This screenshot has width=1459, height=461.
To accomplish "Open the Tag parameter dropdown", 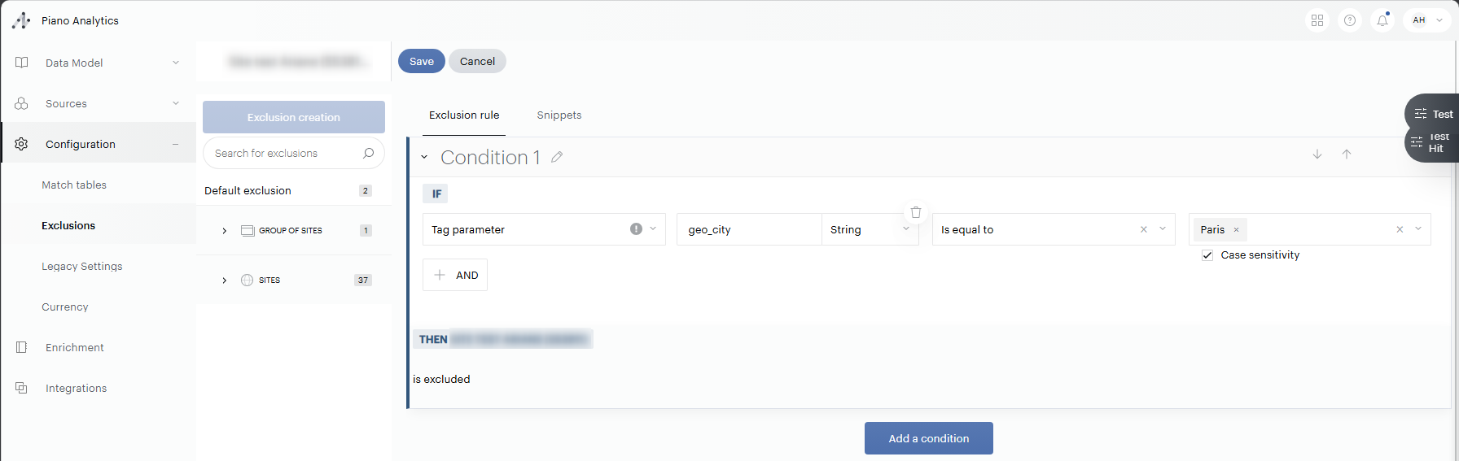I will pos(653,229).
